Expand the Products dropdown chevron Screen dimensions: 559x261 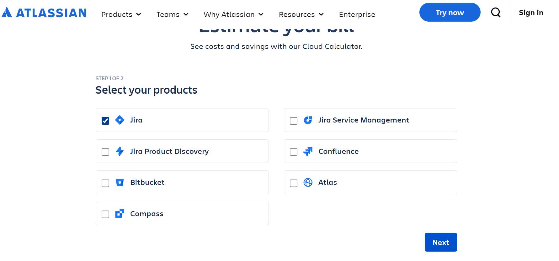click(x=139, y=14)
